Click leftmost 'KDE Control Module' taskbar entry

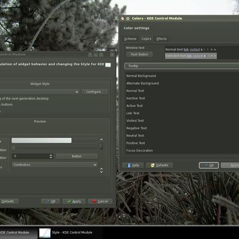click(19, 232)
